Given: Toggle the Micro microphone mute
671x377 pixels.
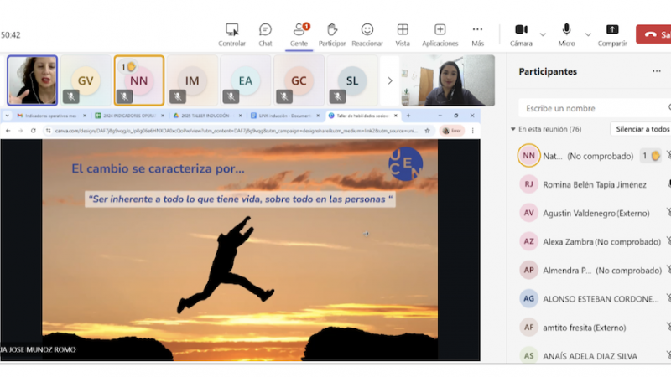Looking at the screenshot, I should coord(567,34).
